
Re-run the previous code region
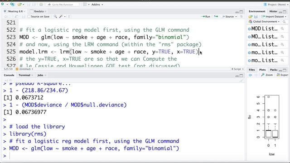216,17
